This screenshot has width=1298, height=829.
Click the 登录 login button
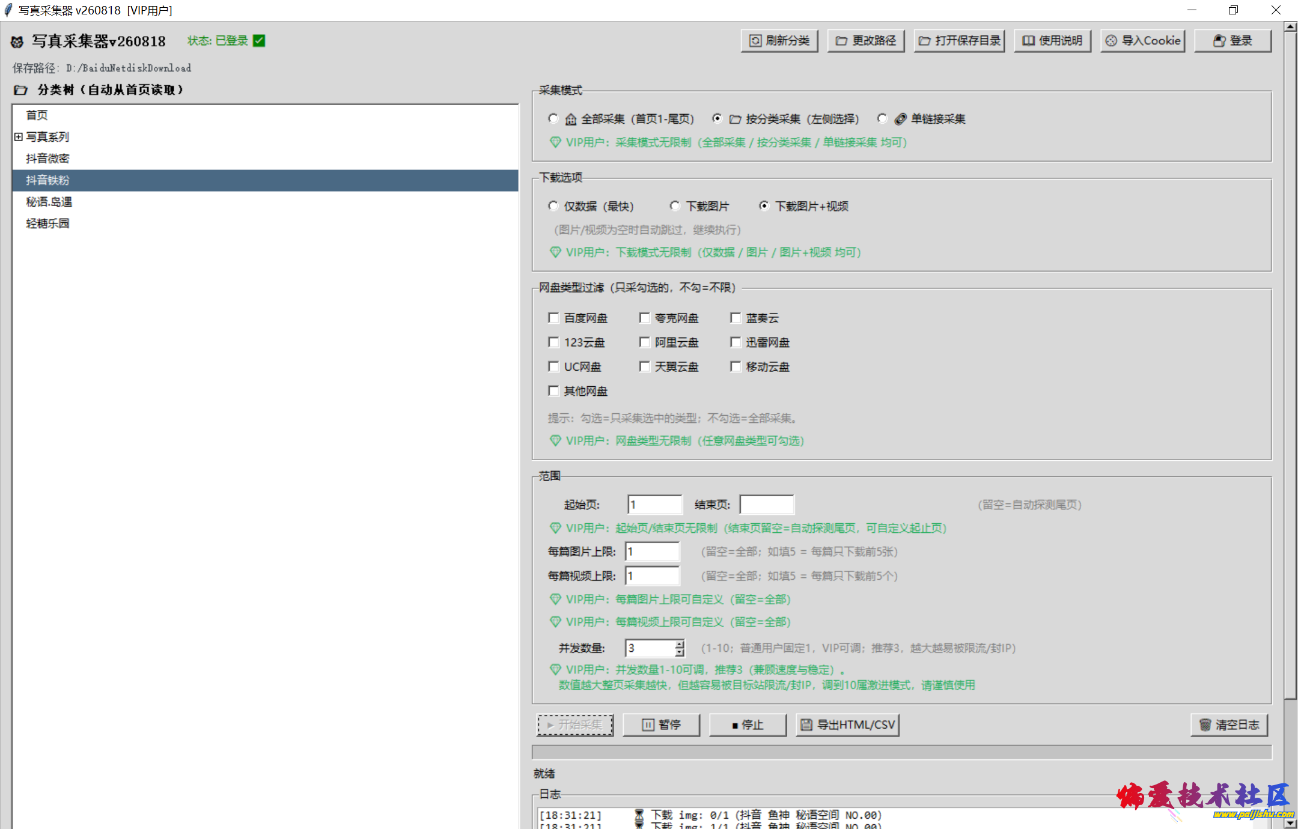click(x=1233, y=41)
